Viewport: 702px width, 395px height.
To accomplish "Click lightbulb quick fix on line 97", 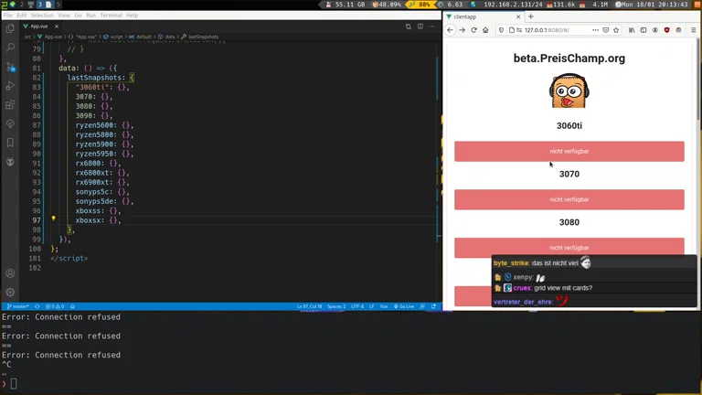I will (53, 219).
